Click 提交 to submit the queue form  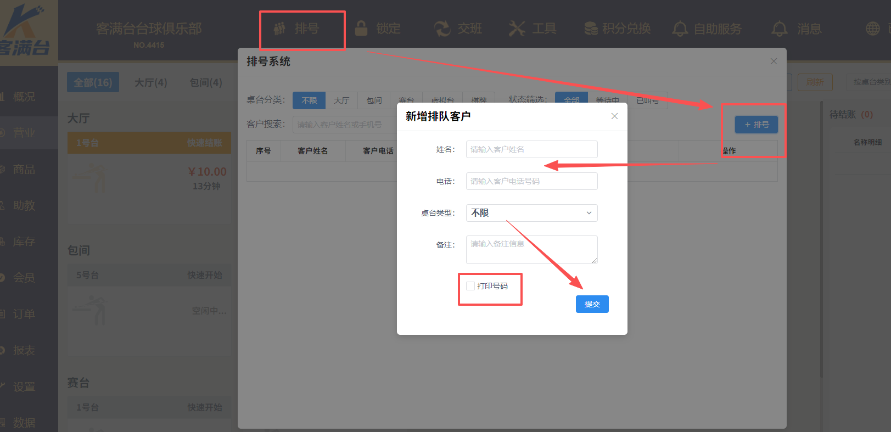coord(592,304)
